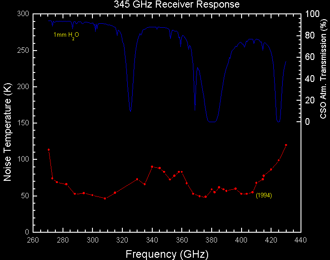The height and width of the screenshot is (260, 330).
Task: Click the bottom of the blue dip near 325 GHz
Action: click(130, 111)
